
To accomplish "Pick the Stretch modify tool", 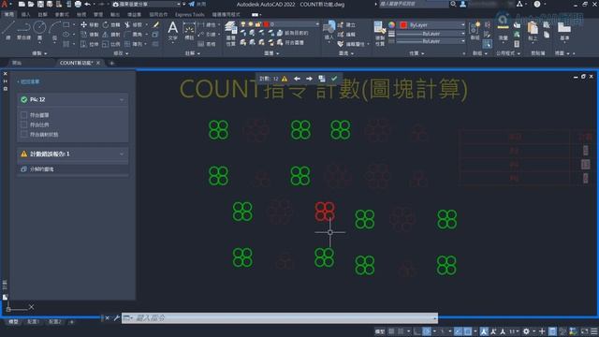I will pyautogui.click(x=90, y=44).
